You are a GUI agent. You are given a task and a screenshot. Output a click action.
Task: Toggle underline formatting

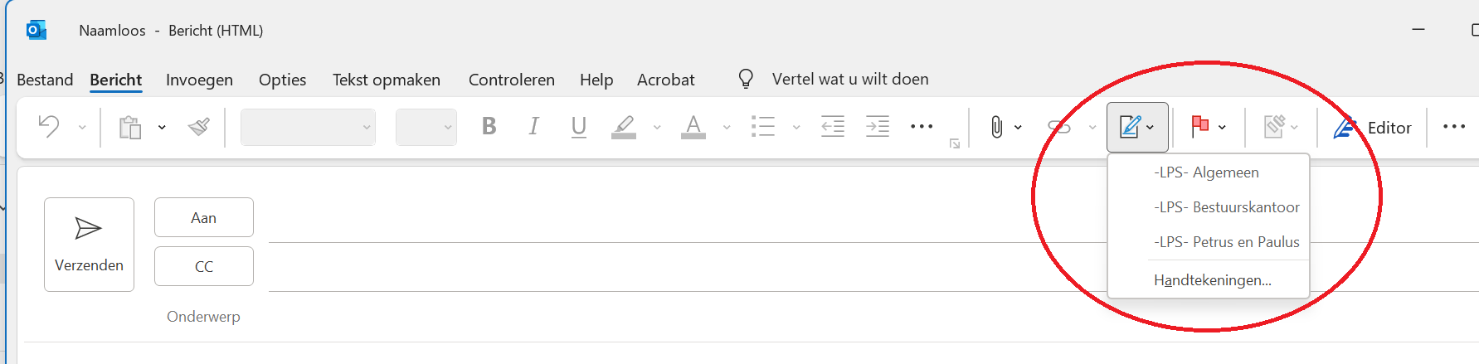(578, 127)
